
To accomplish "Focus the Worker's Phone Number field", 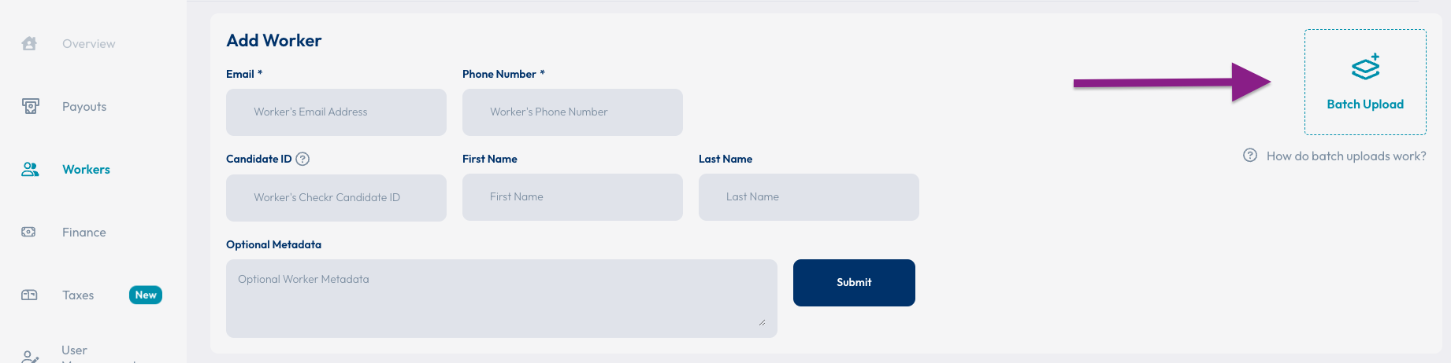I will pyautogui.click(x=573, y=112).
